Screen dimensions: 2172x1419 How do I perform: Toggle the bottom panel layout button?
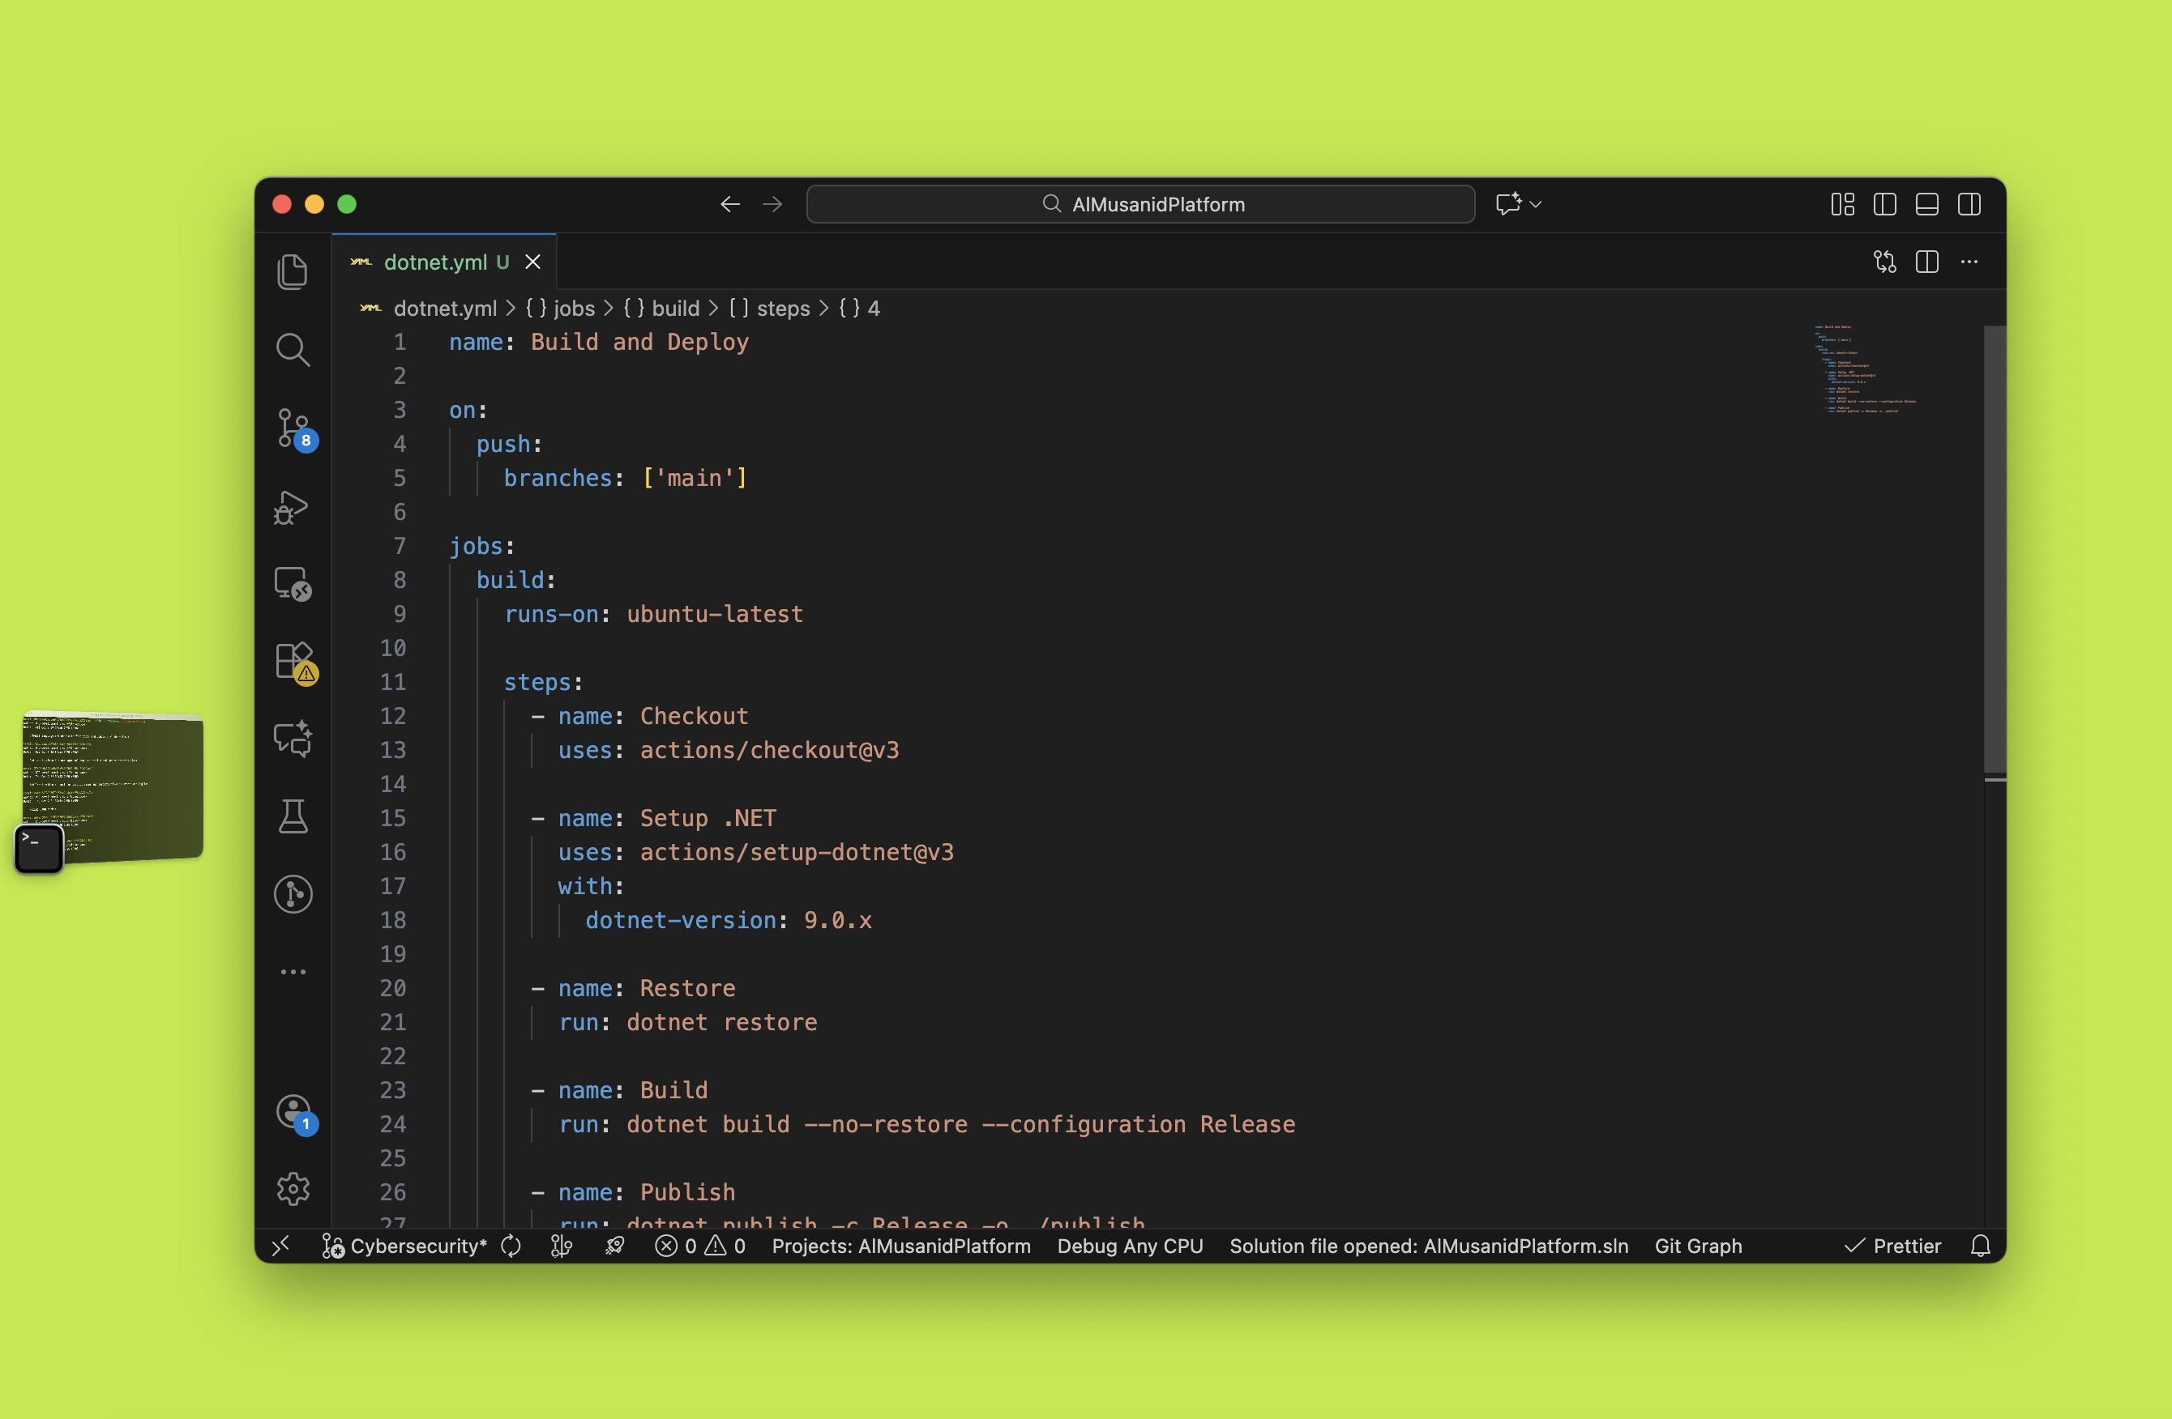pos(1926,204)
